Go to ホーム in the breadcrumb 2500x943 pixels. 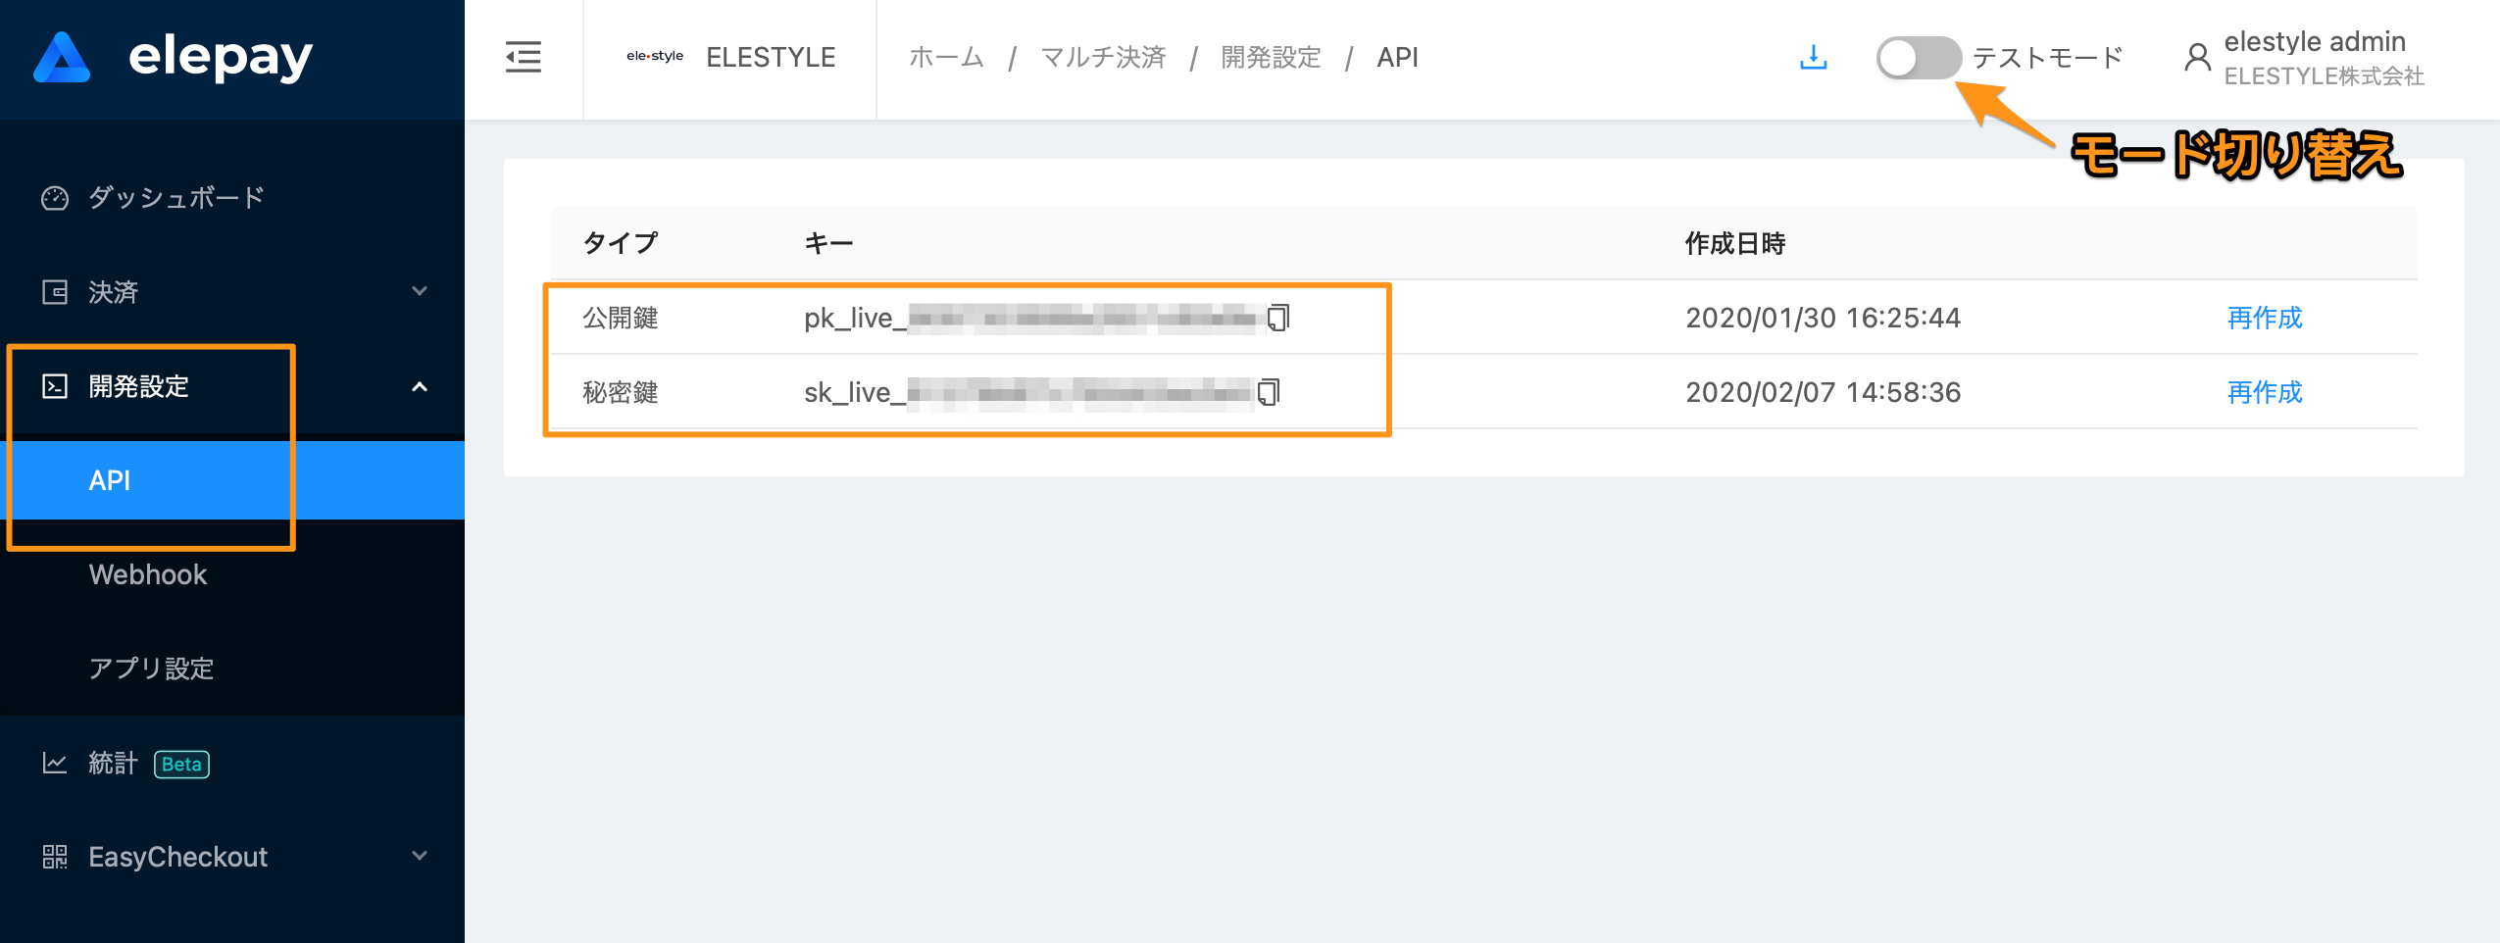pyautogui.click(x=946, y=58)
